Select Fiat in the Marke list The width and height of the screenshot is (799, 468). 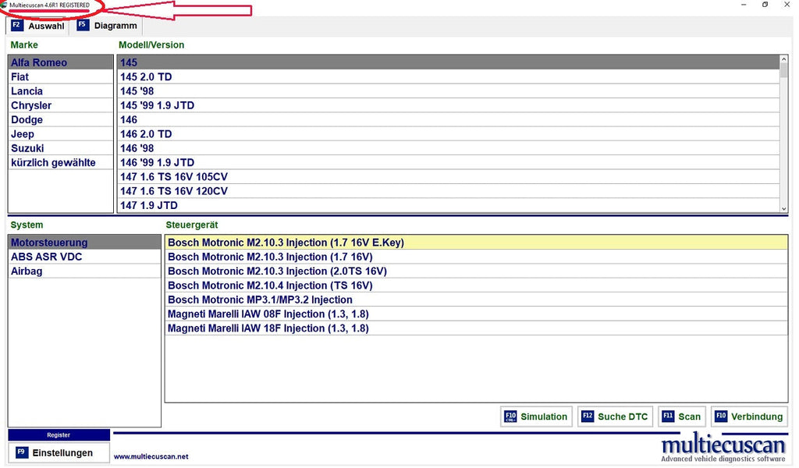(x=61, y=77)
